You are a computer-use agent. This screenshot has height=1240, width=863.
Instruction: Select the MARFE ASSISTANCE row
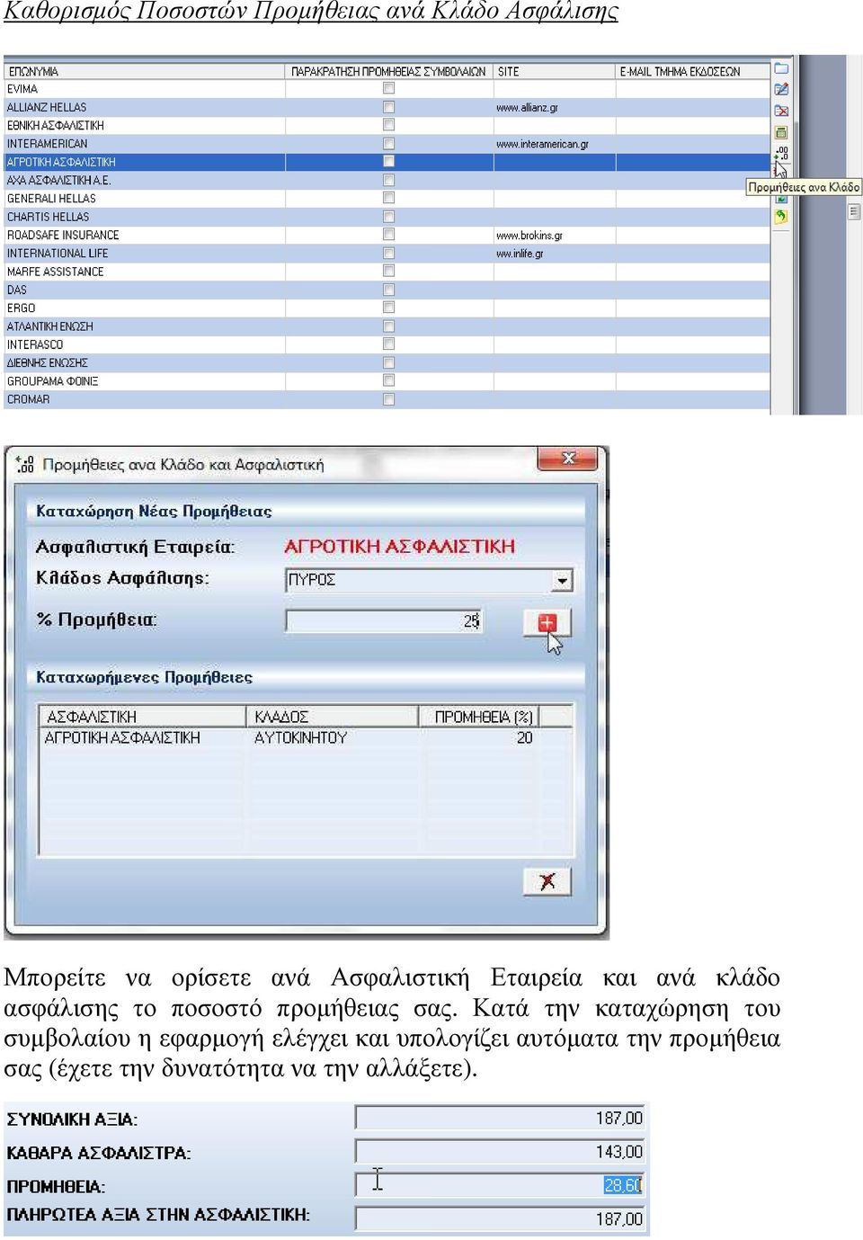(x=387, y=272)
